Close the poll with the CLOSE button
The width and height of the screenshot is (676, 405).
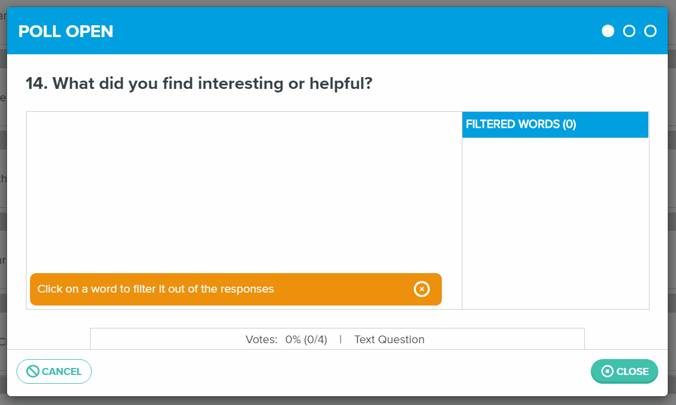pyautogui.click(x=624, y=371)
